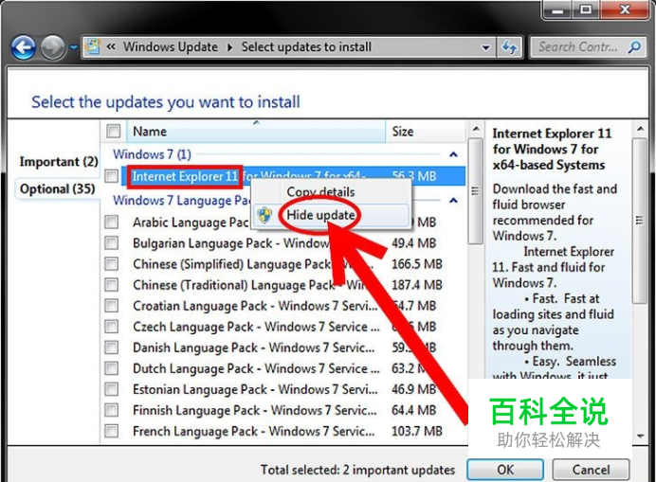Check the Arabic Language Pack
The image size is (656, 482).
click(112, 222)
